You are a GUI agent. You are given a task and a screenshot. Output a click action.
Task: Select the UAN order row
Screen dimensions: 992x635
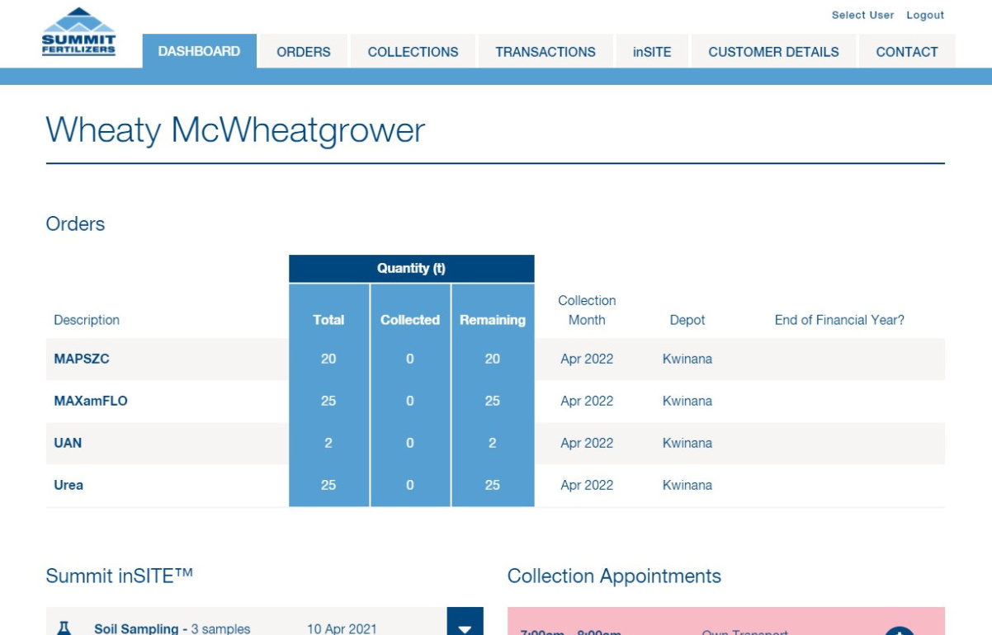[68, 443]
